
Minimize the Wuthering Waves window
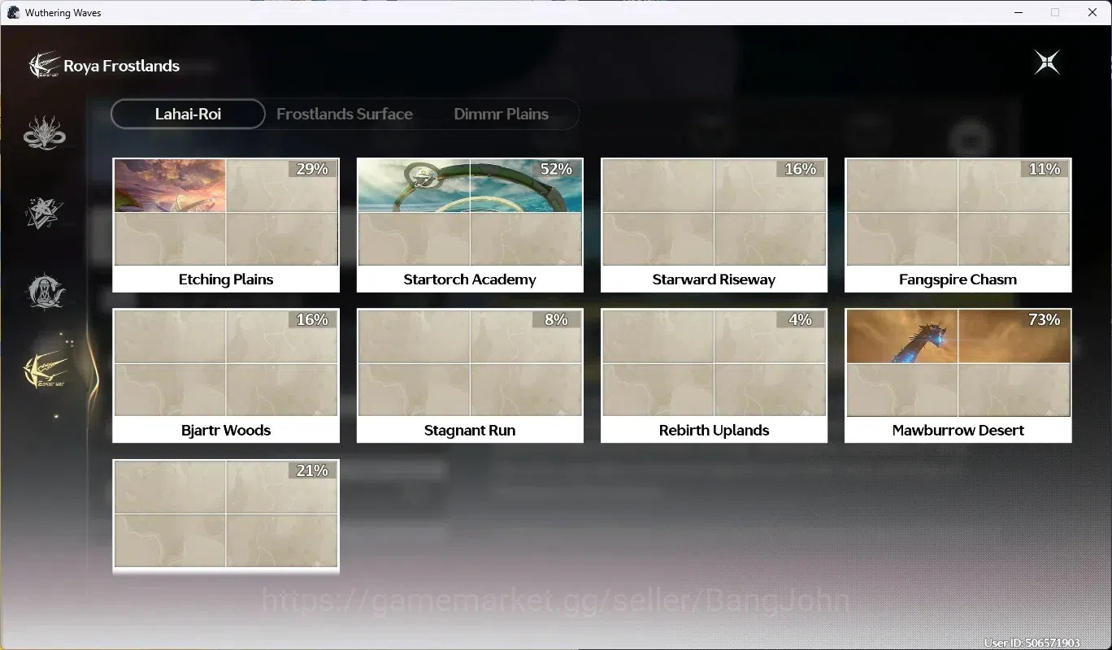click(1019, 12)
